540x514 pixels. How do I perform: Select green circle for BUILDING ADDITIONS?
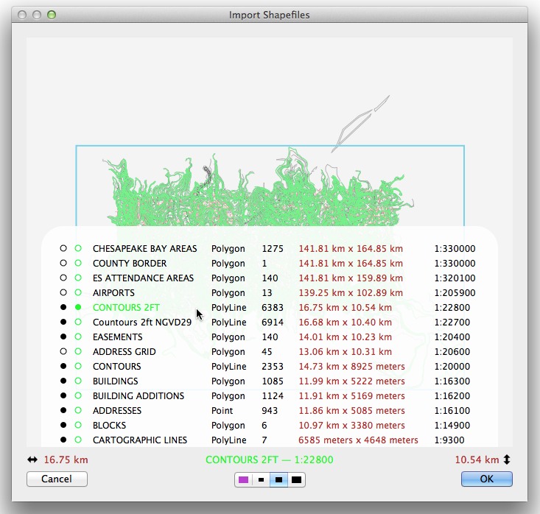78,396
